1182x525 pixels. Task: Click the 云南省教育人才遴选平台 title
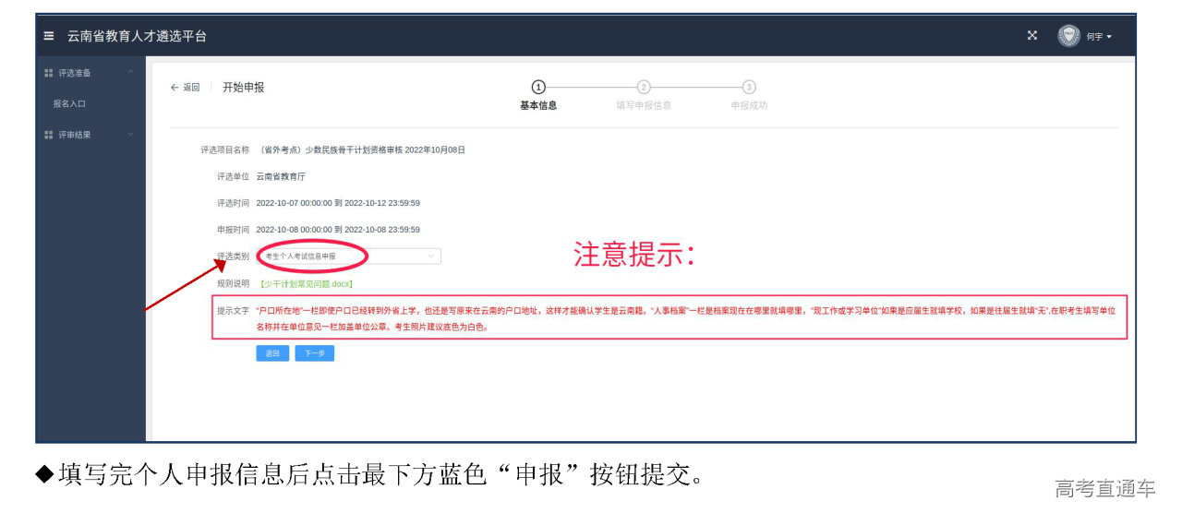tap(137, 36)
